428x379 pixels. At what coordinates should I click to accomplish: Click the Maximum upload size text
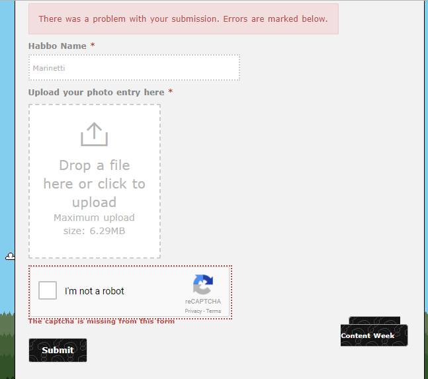pyautogui.click(x=94, y=224)
